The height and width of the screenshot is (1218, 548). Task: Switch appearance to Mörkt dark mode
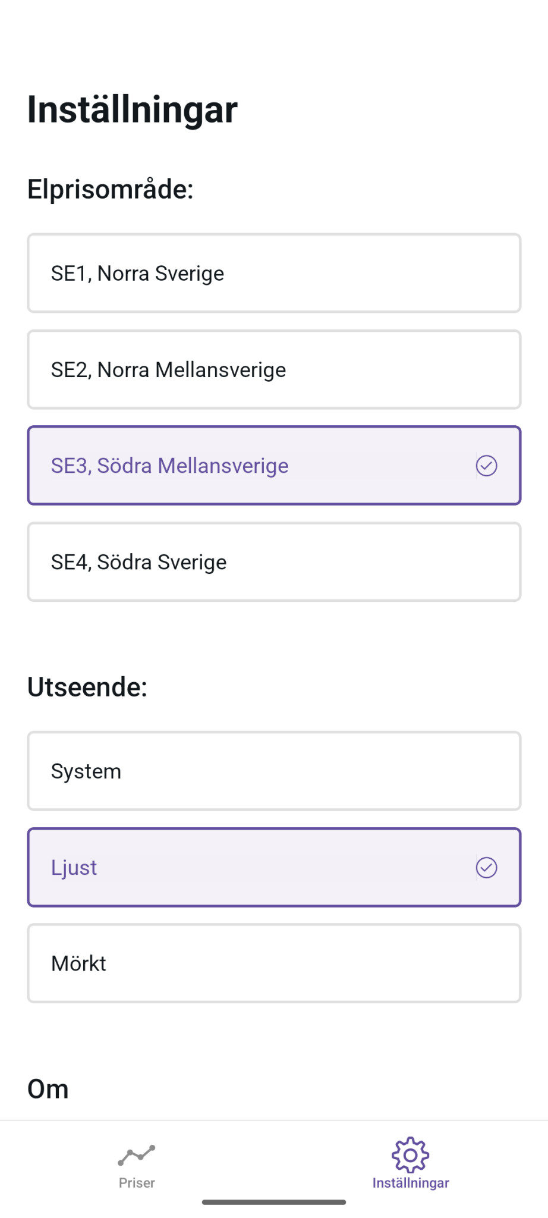point(273,963)
